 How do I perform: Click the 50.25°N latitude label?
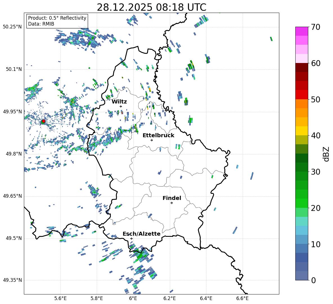click(12, 27)
